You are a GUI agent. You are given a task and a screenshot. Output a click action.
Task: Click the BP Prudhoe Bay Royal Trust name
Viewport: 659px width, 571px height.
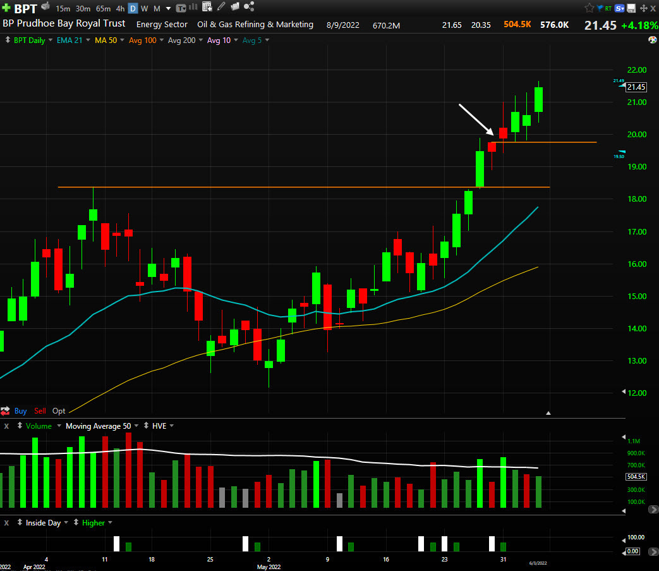click(64, 23)
